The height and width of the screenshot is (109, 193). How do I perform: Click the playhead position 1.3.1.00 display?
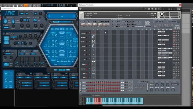click(61, 5)
